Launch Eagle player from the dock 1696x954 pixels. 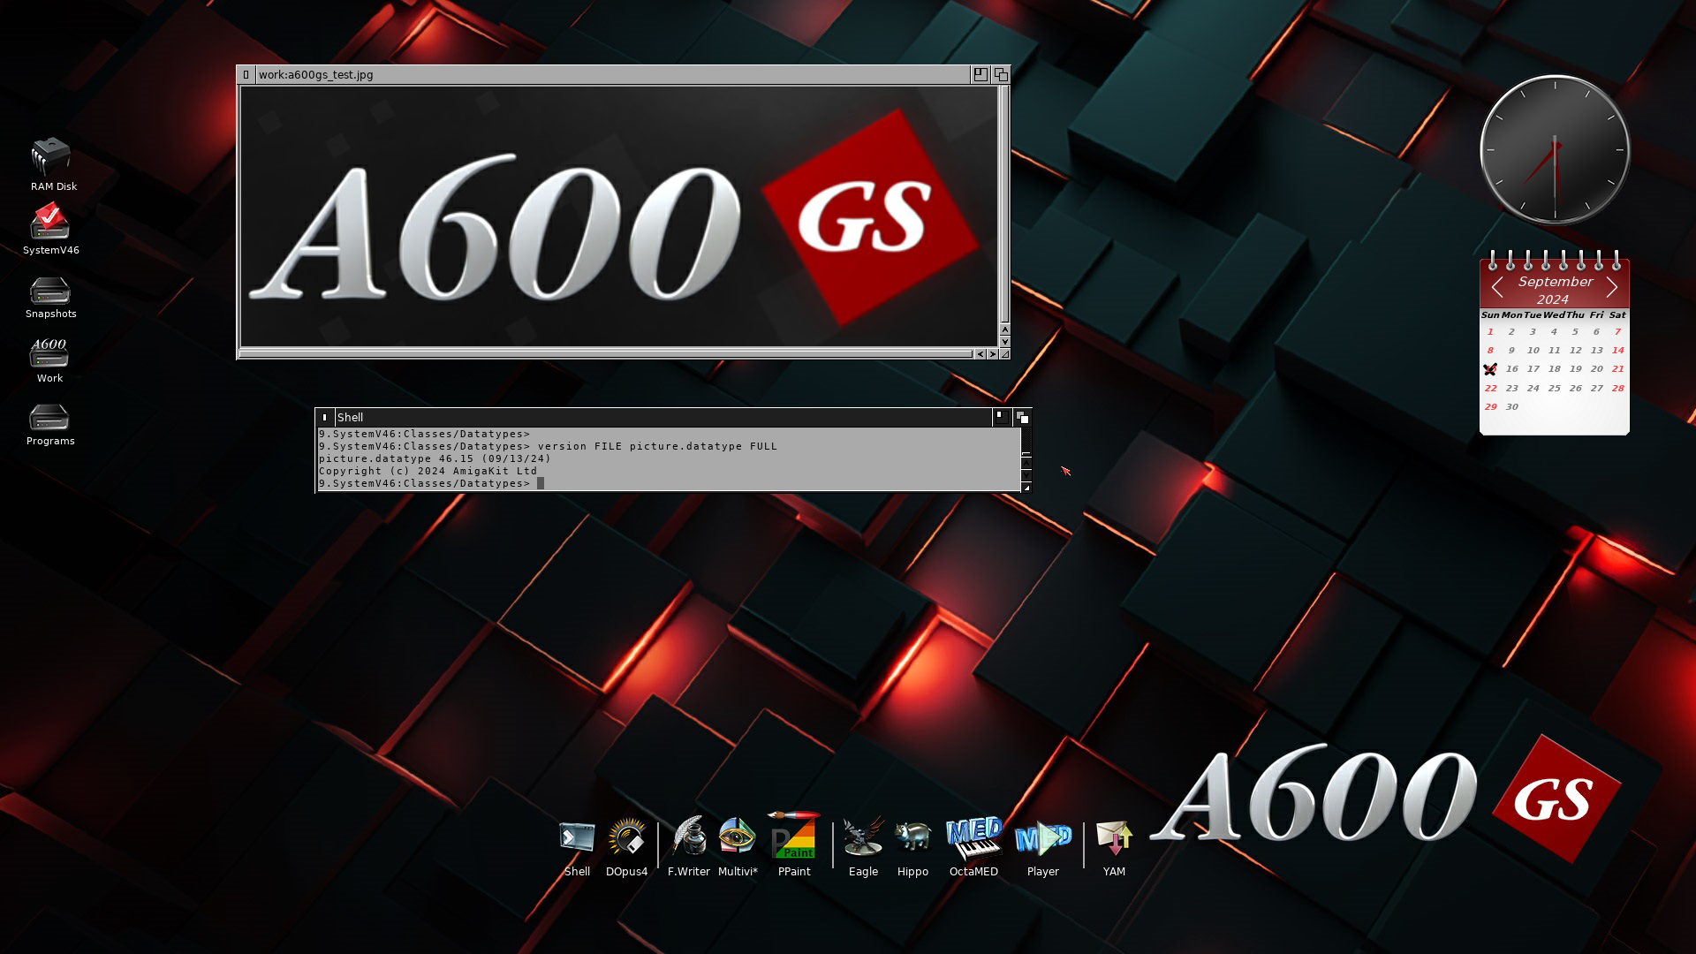pyautogui.click(x=863, y=847)
